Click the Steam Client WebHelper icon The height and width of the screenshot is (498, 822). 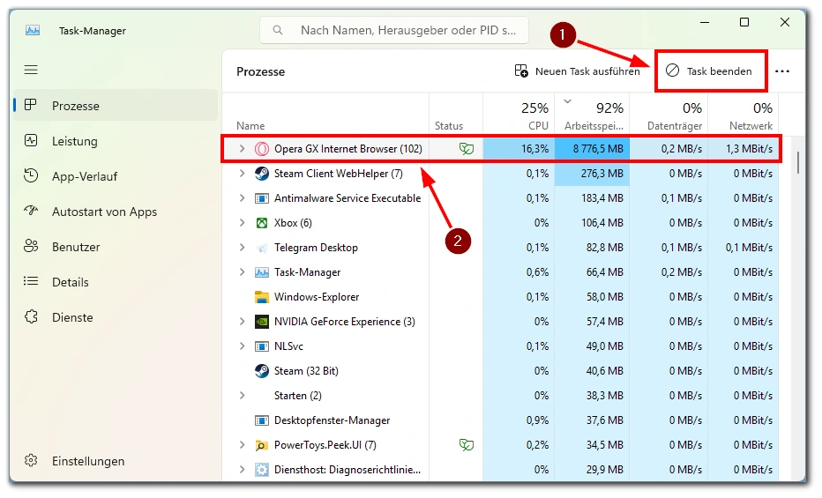click(262, 174)
